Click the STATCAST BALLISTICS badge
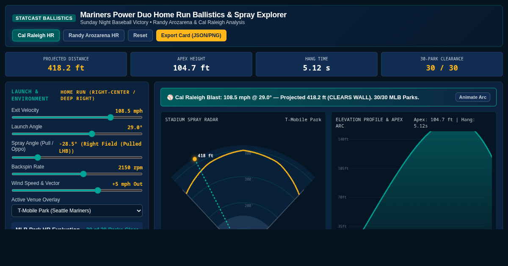 pos(44,18)
